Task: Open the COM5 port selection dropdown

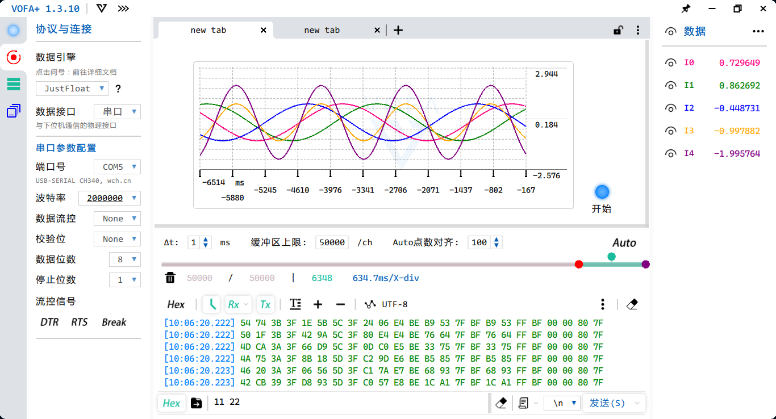Action: (117, 166)
